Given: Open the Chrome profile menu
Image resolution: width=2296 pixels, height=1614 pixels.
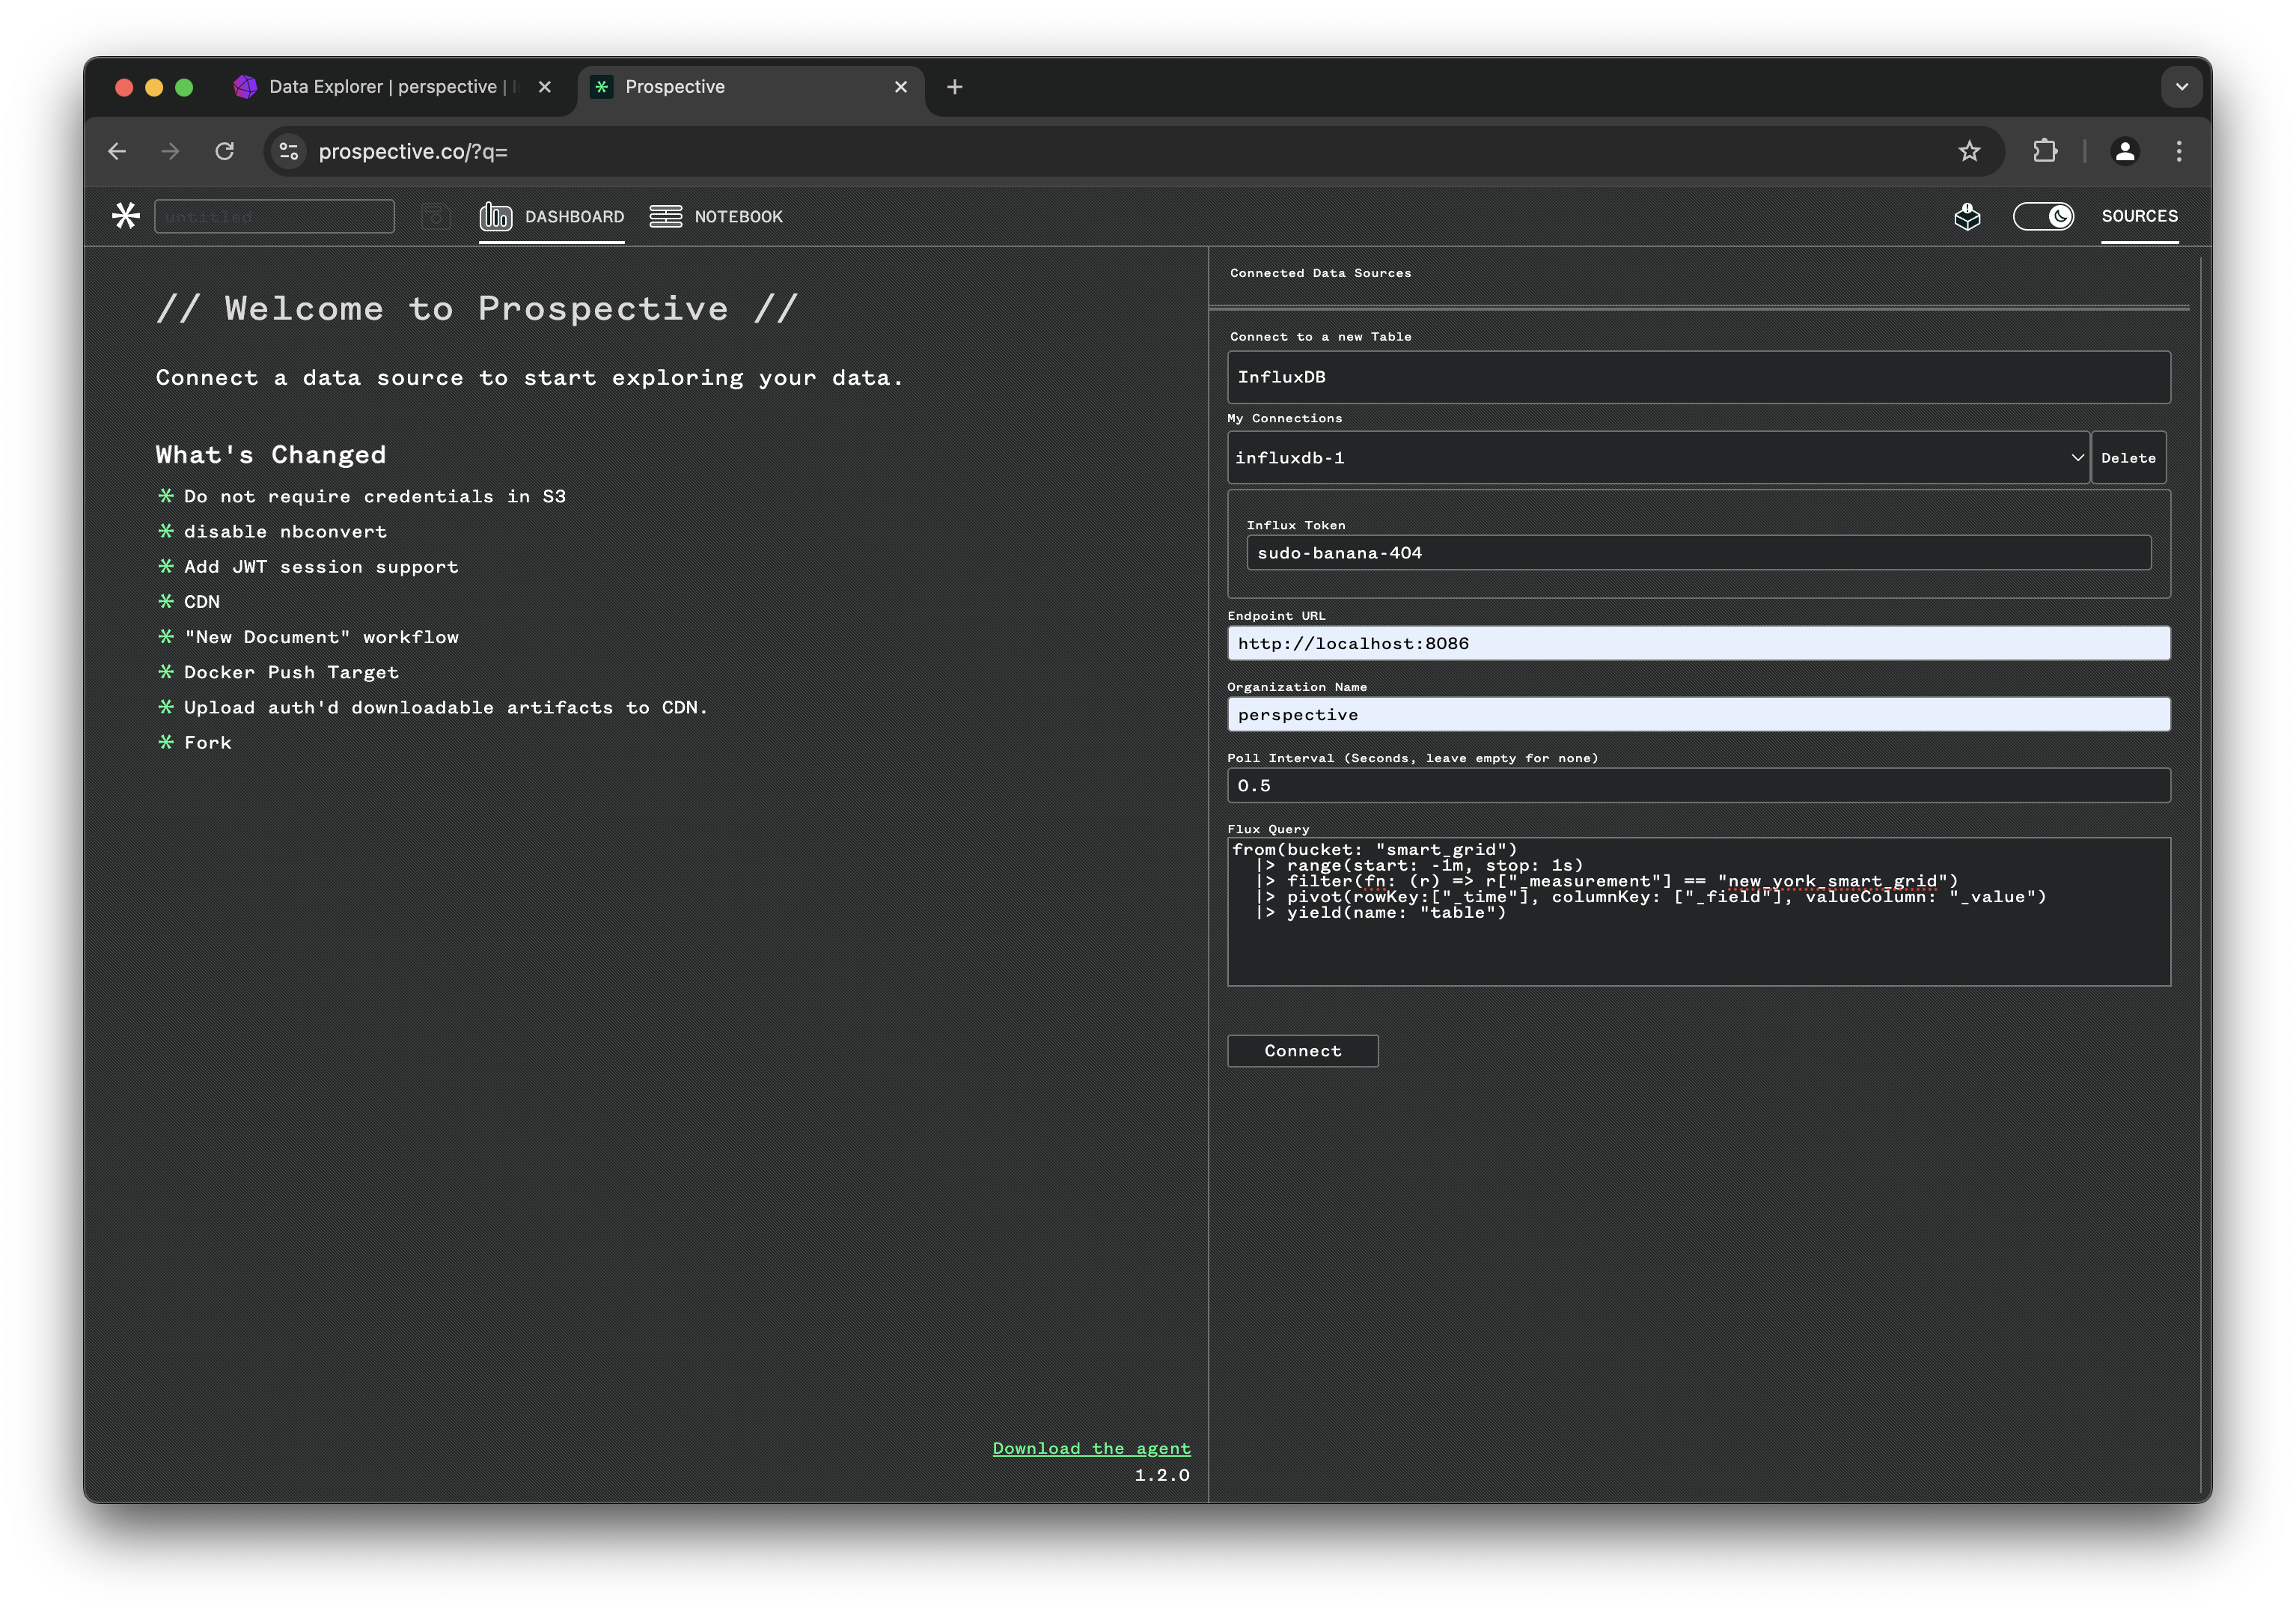Looking at the screenshot, I should point(2124,151).
